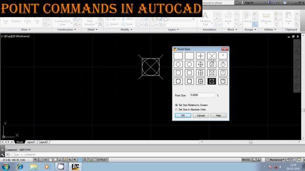Select the highlighted circle-square-X point style
Viewport: 305px width, 171px height.
pos(212,81)
